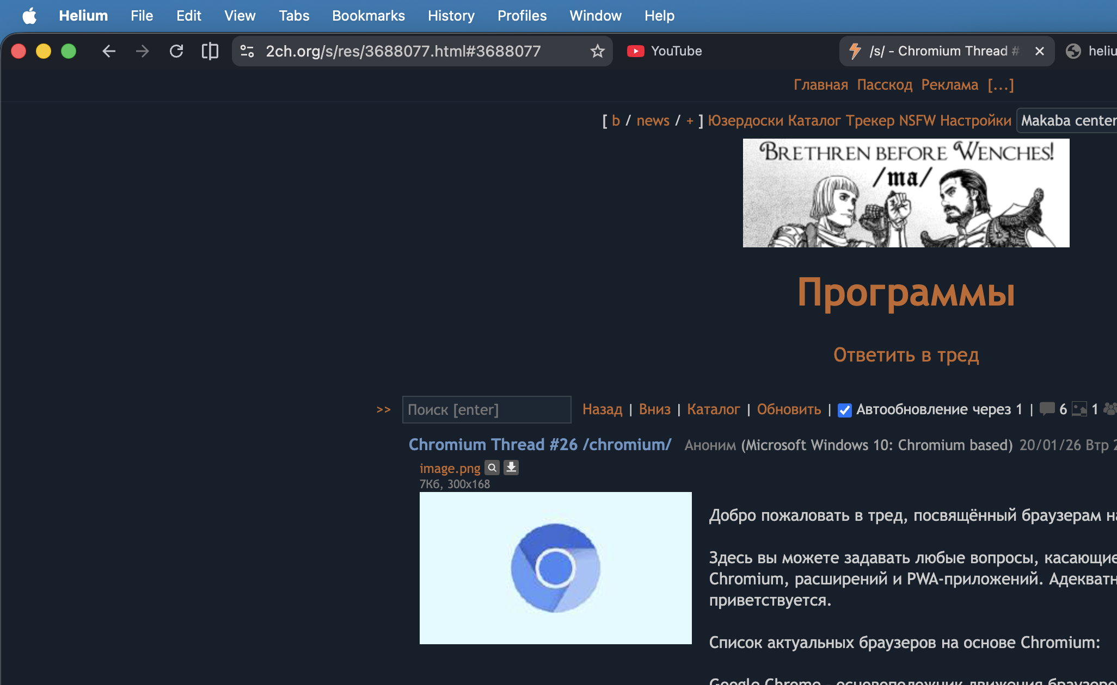
Task: Open the Makaba center style dropdown
Action: (1067, 121)
